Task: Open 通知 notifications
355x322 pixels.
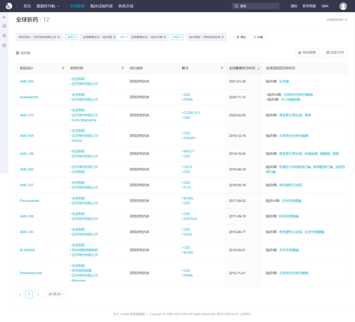Action: click(x=294, y=6)
